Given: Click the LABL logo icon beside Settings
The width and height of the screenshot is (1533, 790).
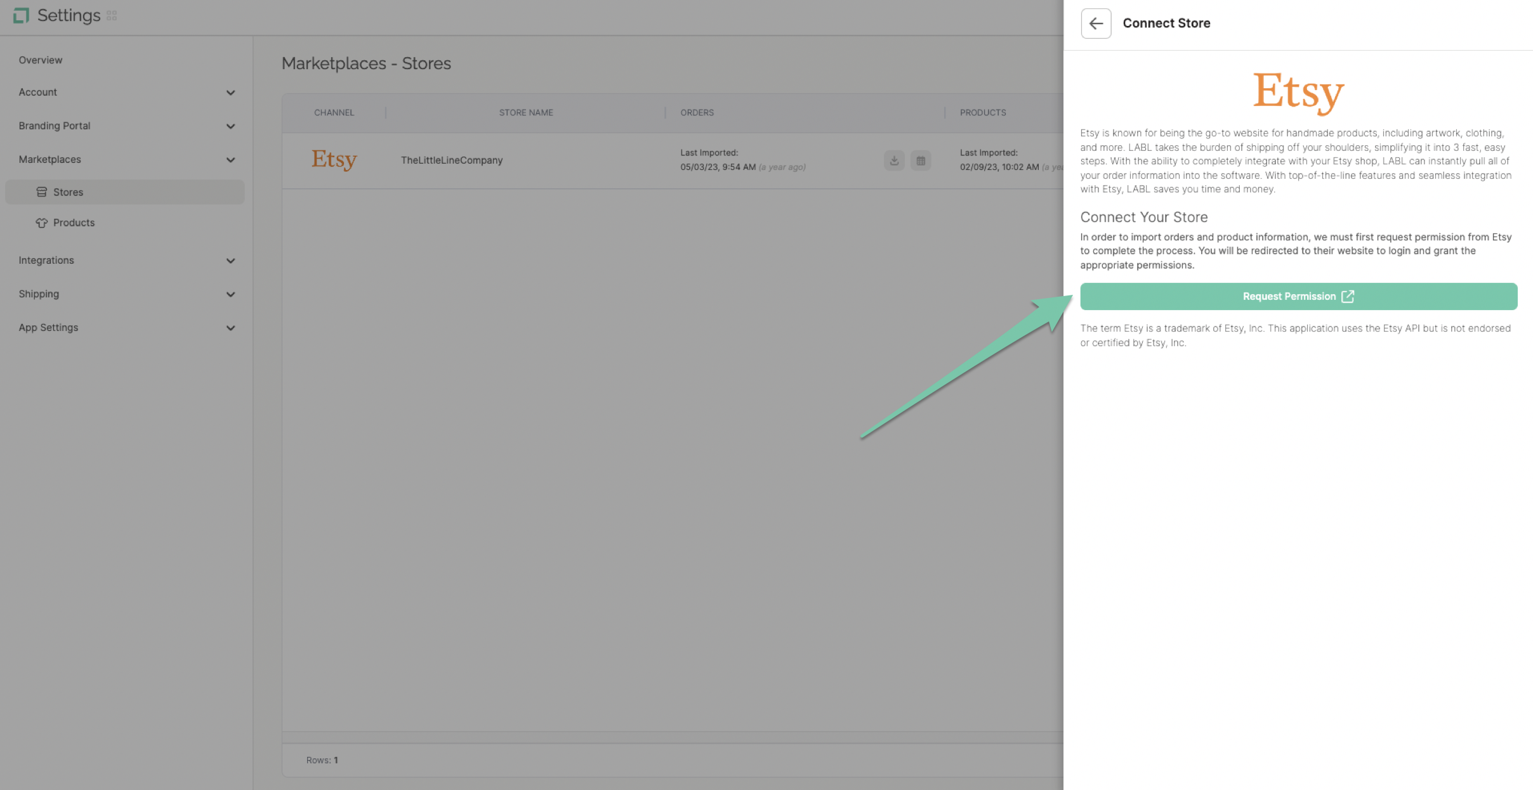Looking at the screenshot, I should [x=21, y=15].
